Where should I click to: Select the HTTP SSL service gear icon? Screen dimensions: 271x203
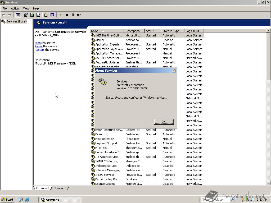point(93,147)
